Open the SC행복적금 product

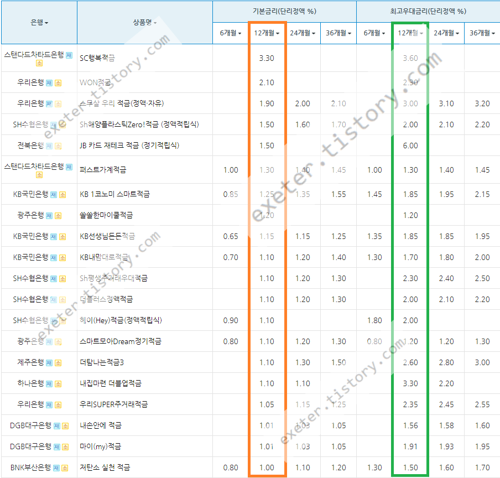click(x=97, y=58)
